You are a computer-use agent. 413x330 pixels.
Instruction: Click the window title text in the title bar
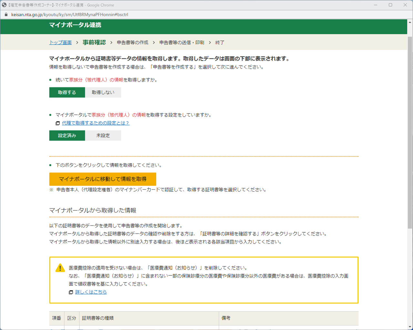tap(61, 5)
